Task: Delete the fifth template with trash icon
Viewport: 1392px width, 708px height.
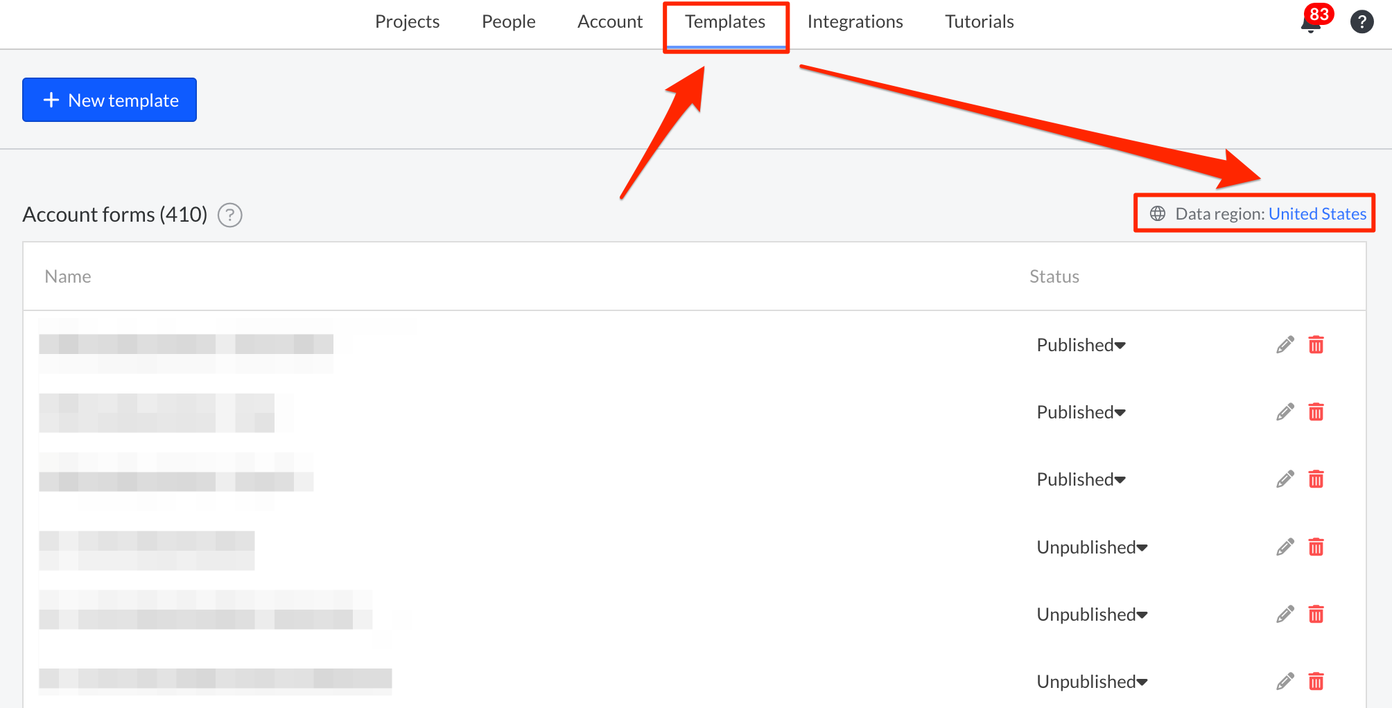Action: (1316, 614)
